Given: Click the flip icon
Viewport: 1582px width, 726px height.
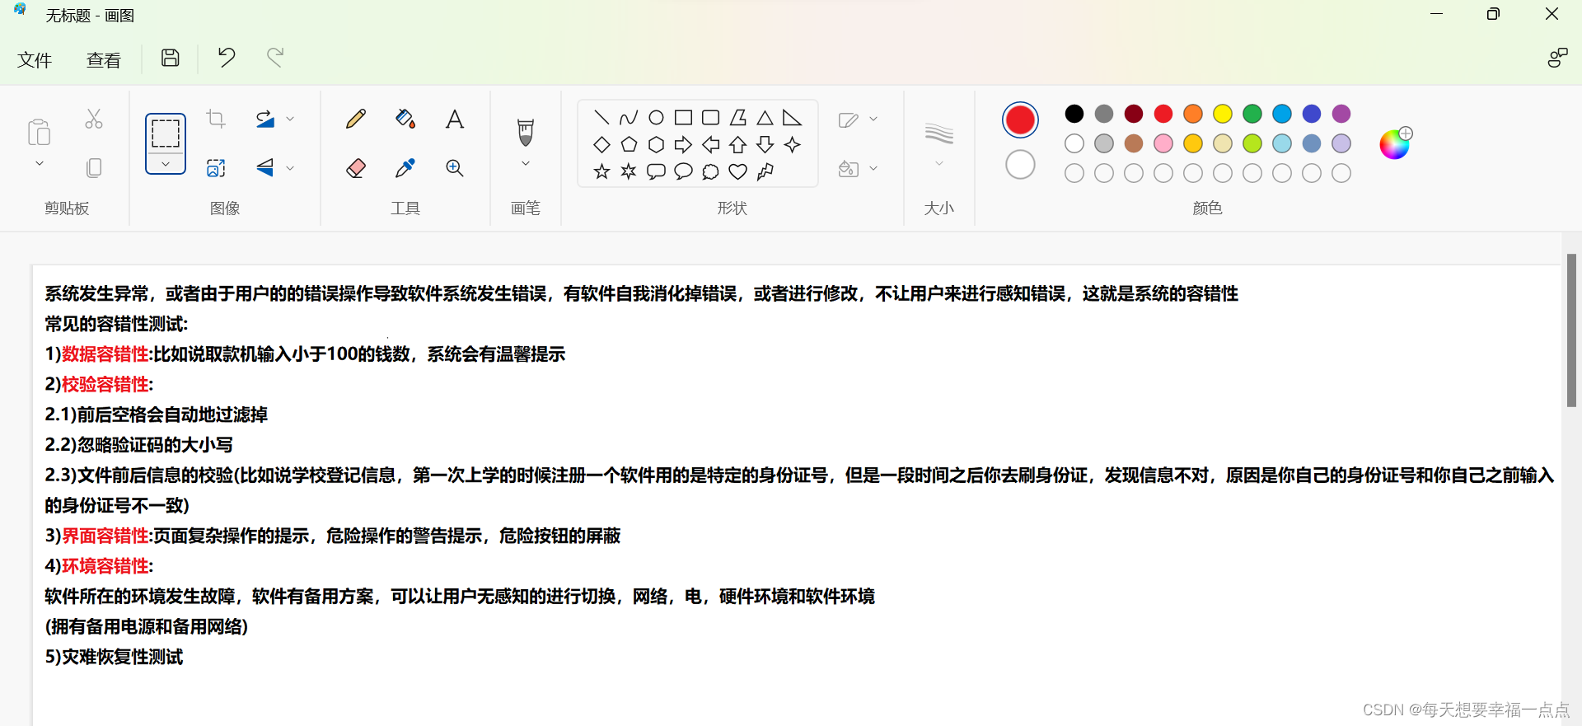Looking at the screenshot, I should (x=265, y=168).
